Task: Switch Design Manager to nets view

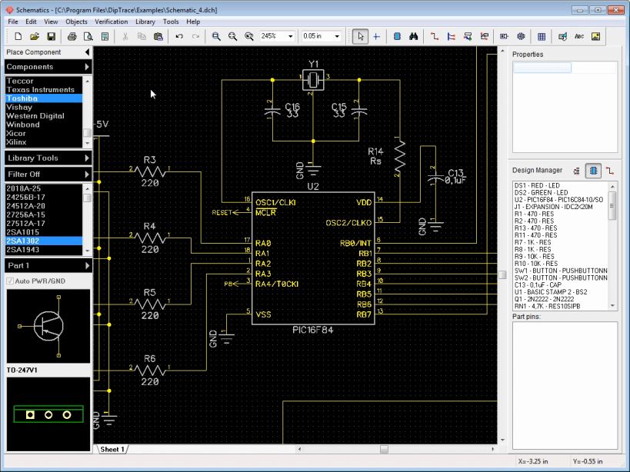Action: tap(609, 171)
